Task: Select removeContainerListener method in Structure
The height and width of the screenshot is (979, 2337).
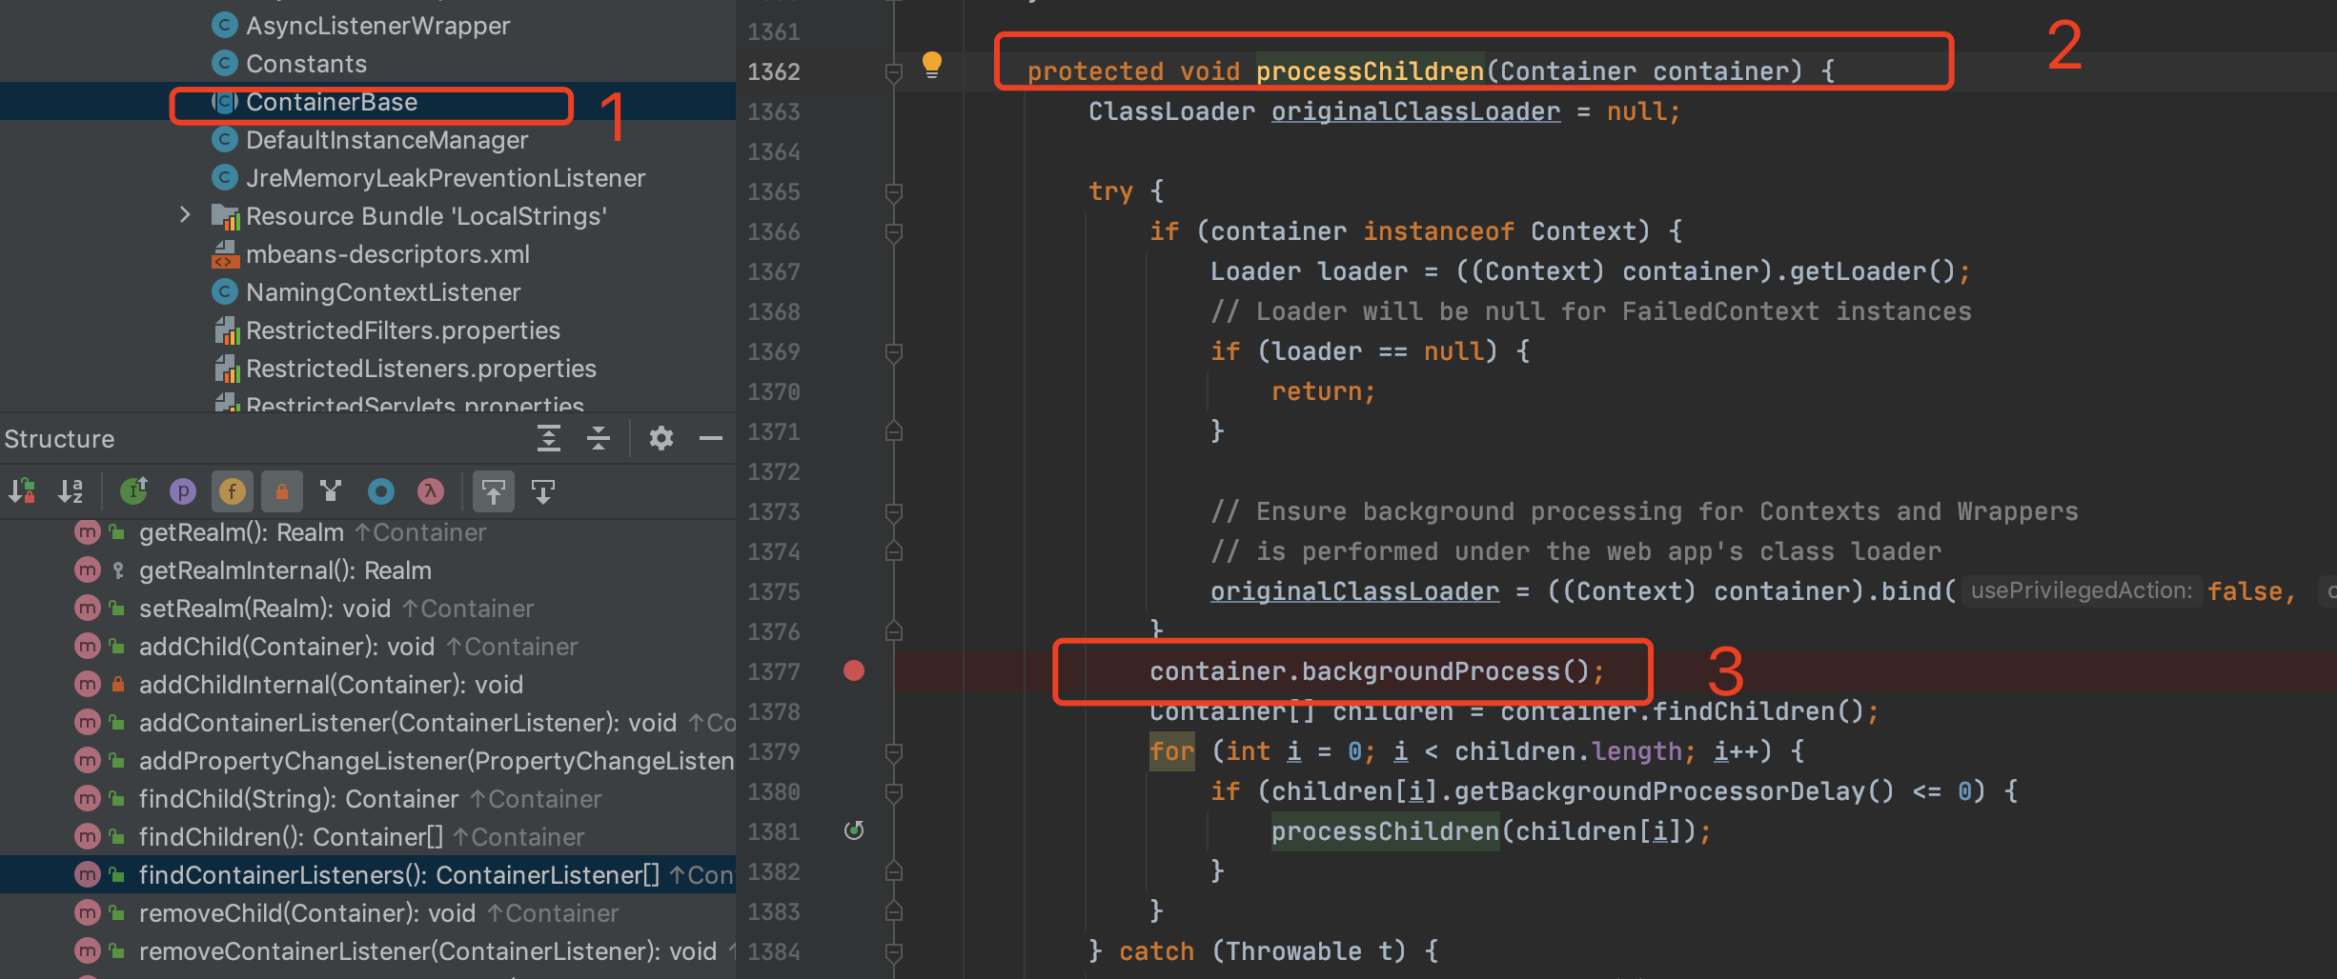Action: (x=368, y=951)
